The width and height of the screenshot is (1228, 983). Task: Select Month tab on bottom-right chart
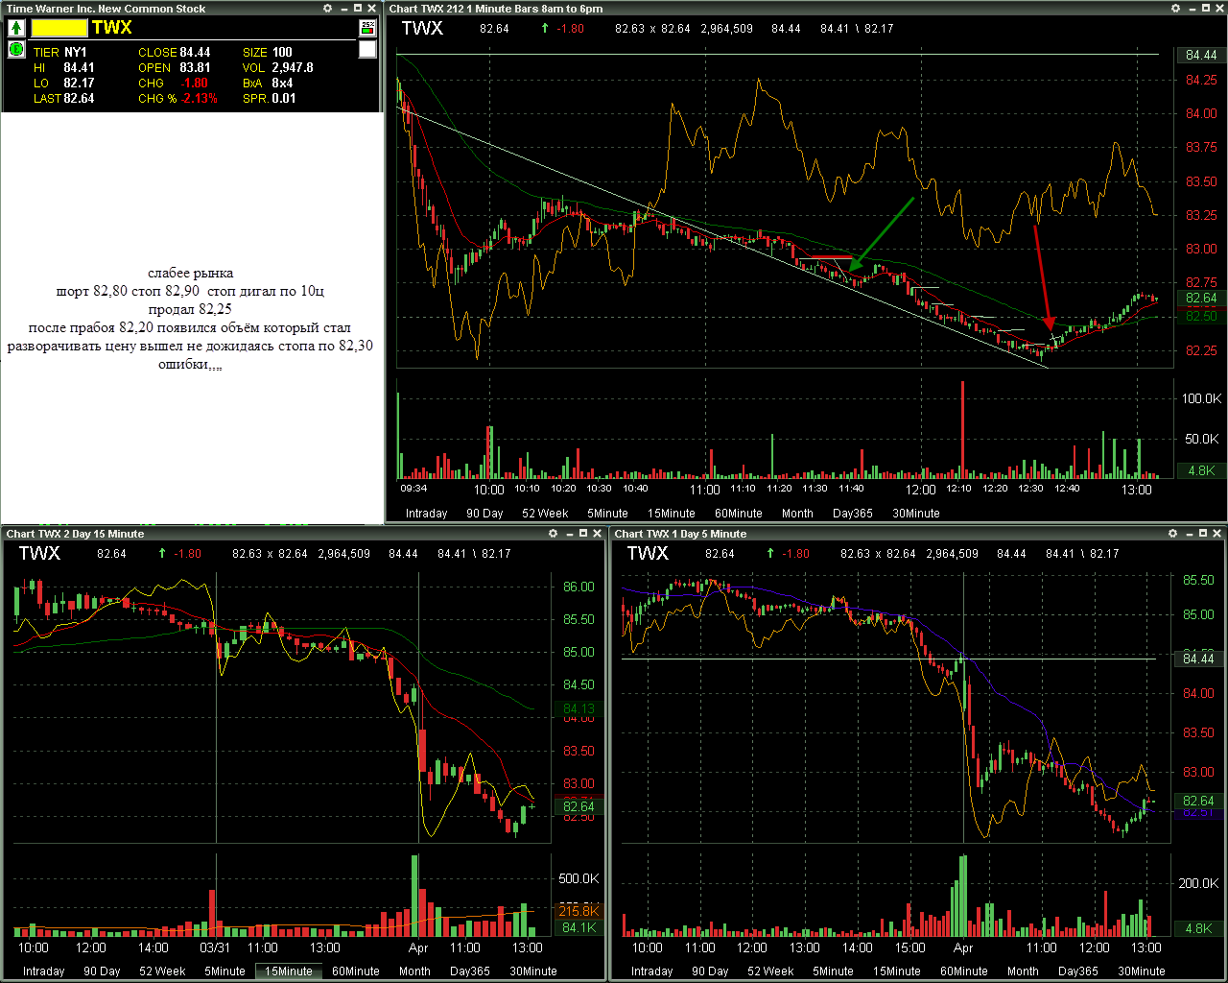click(1023, 971)
